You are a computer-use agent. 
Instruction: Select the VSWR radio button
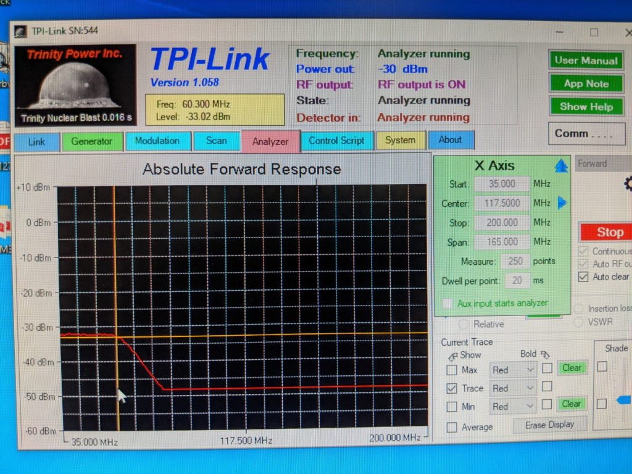pos(578,322)
